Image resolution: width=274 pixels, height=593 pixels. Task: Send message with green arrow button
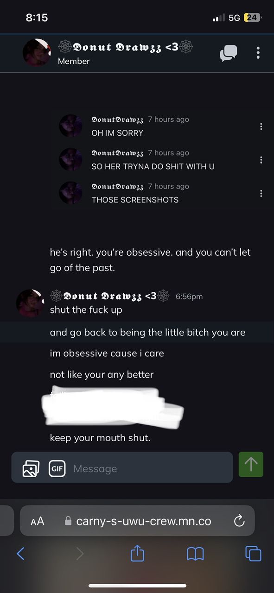pos(251,464)
